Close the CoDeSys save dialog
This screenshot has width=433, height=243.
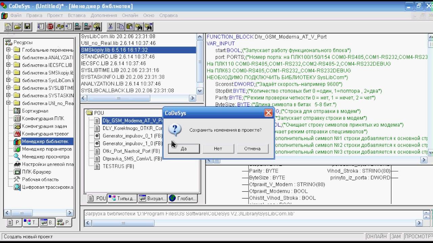tap(269, 113)
